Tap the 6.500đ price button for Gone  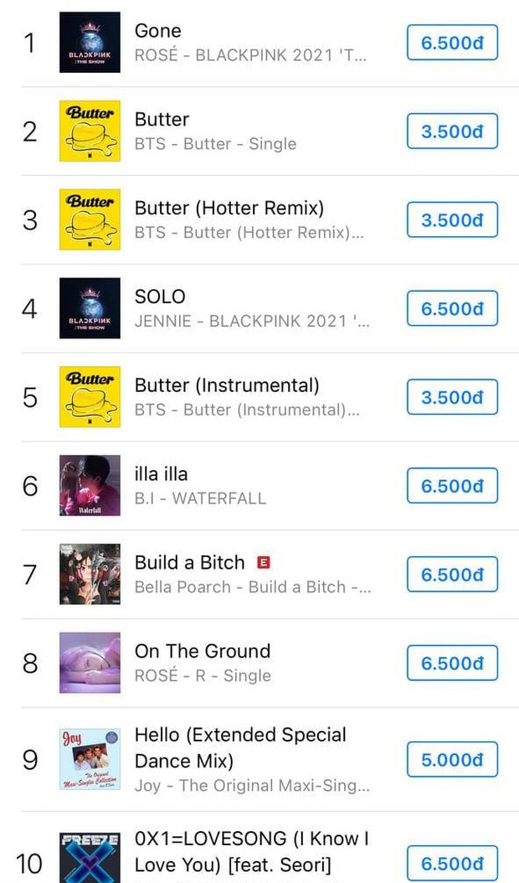[x=452, y=43]
